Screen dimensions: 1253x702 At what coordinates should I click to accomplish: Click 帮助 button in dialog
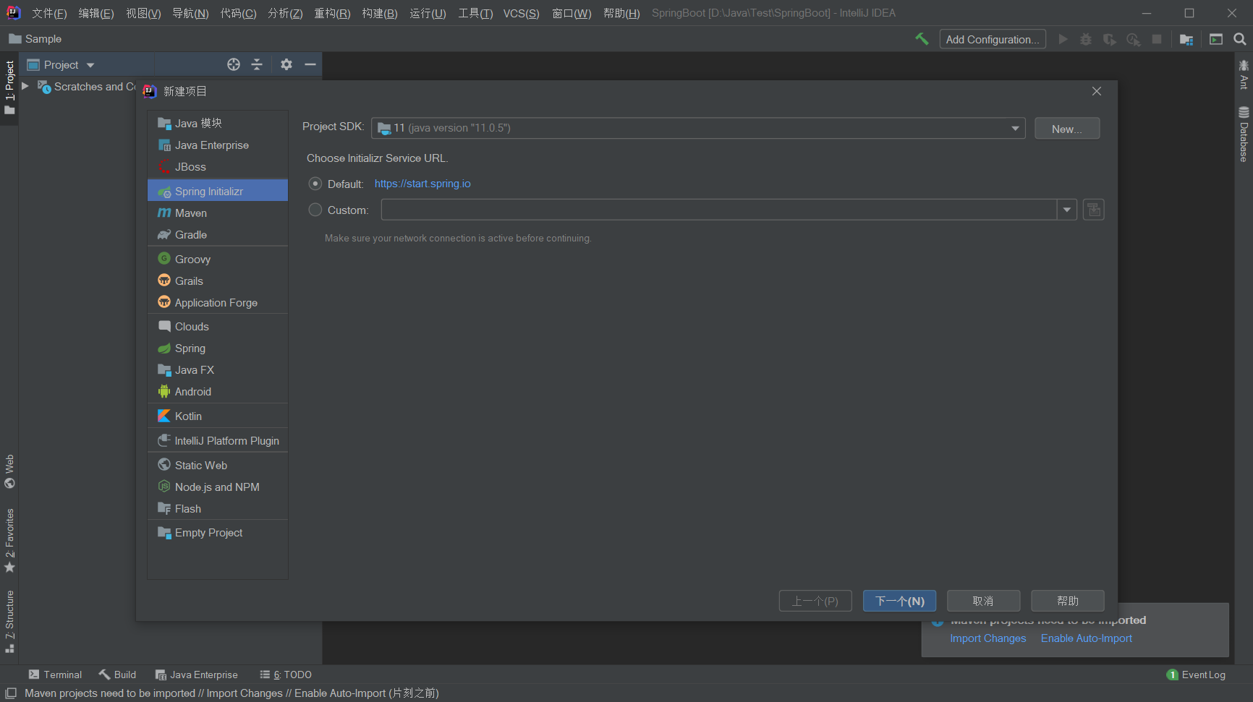tap(1068, 601)
